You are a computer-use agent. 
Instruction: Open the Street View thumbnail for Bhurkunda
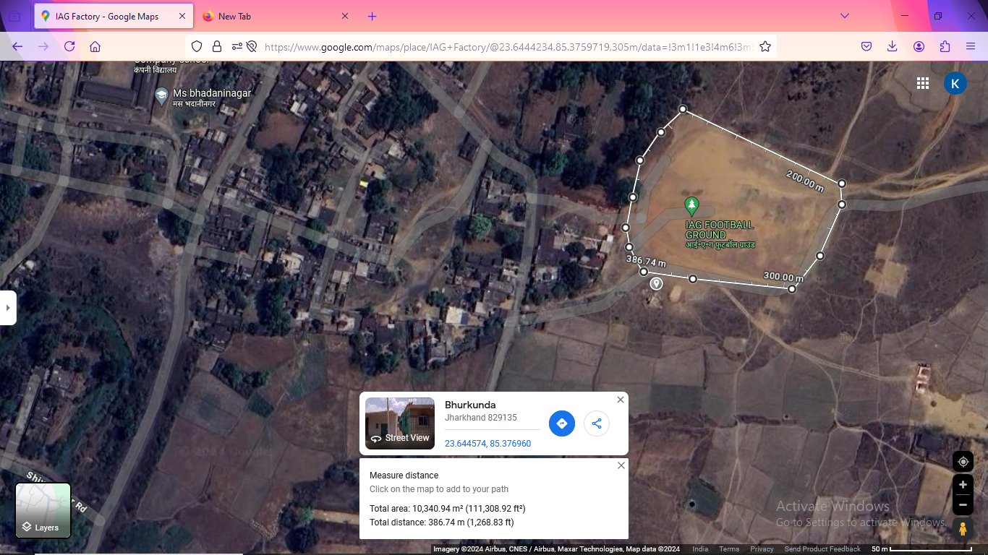point(400,423)
